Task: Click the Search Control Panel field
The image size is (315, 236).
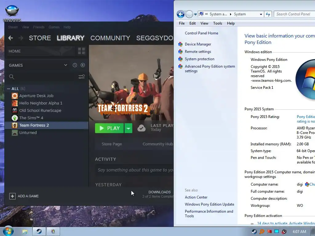Action: tap(294, 14)
